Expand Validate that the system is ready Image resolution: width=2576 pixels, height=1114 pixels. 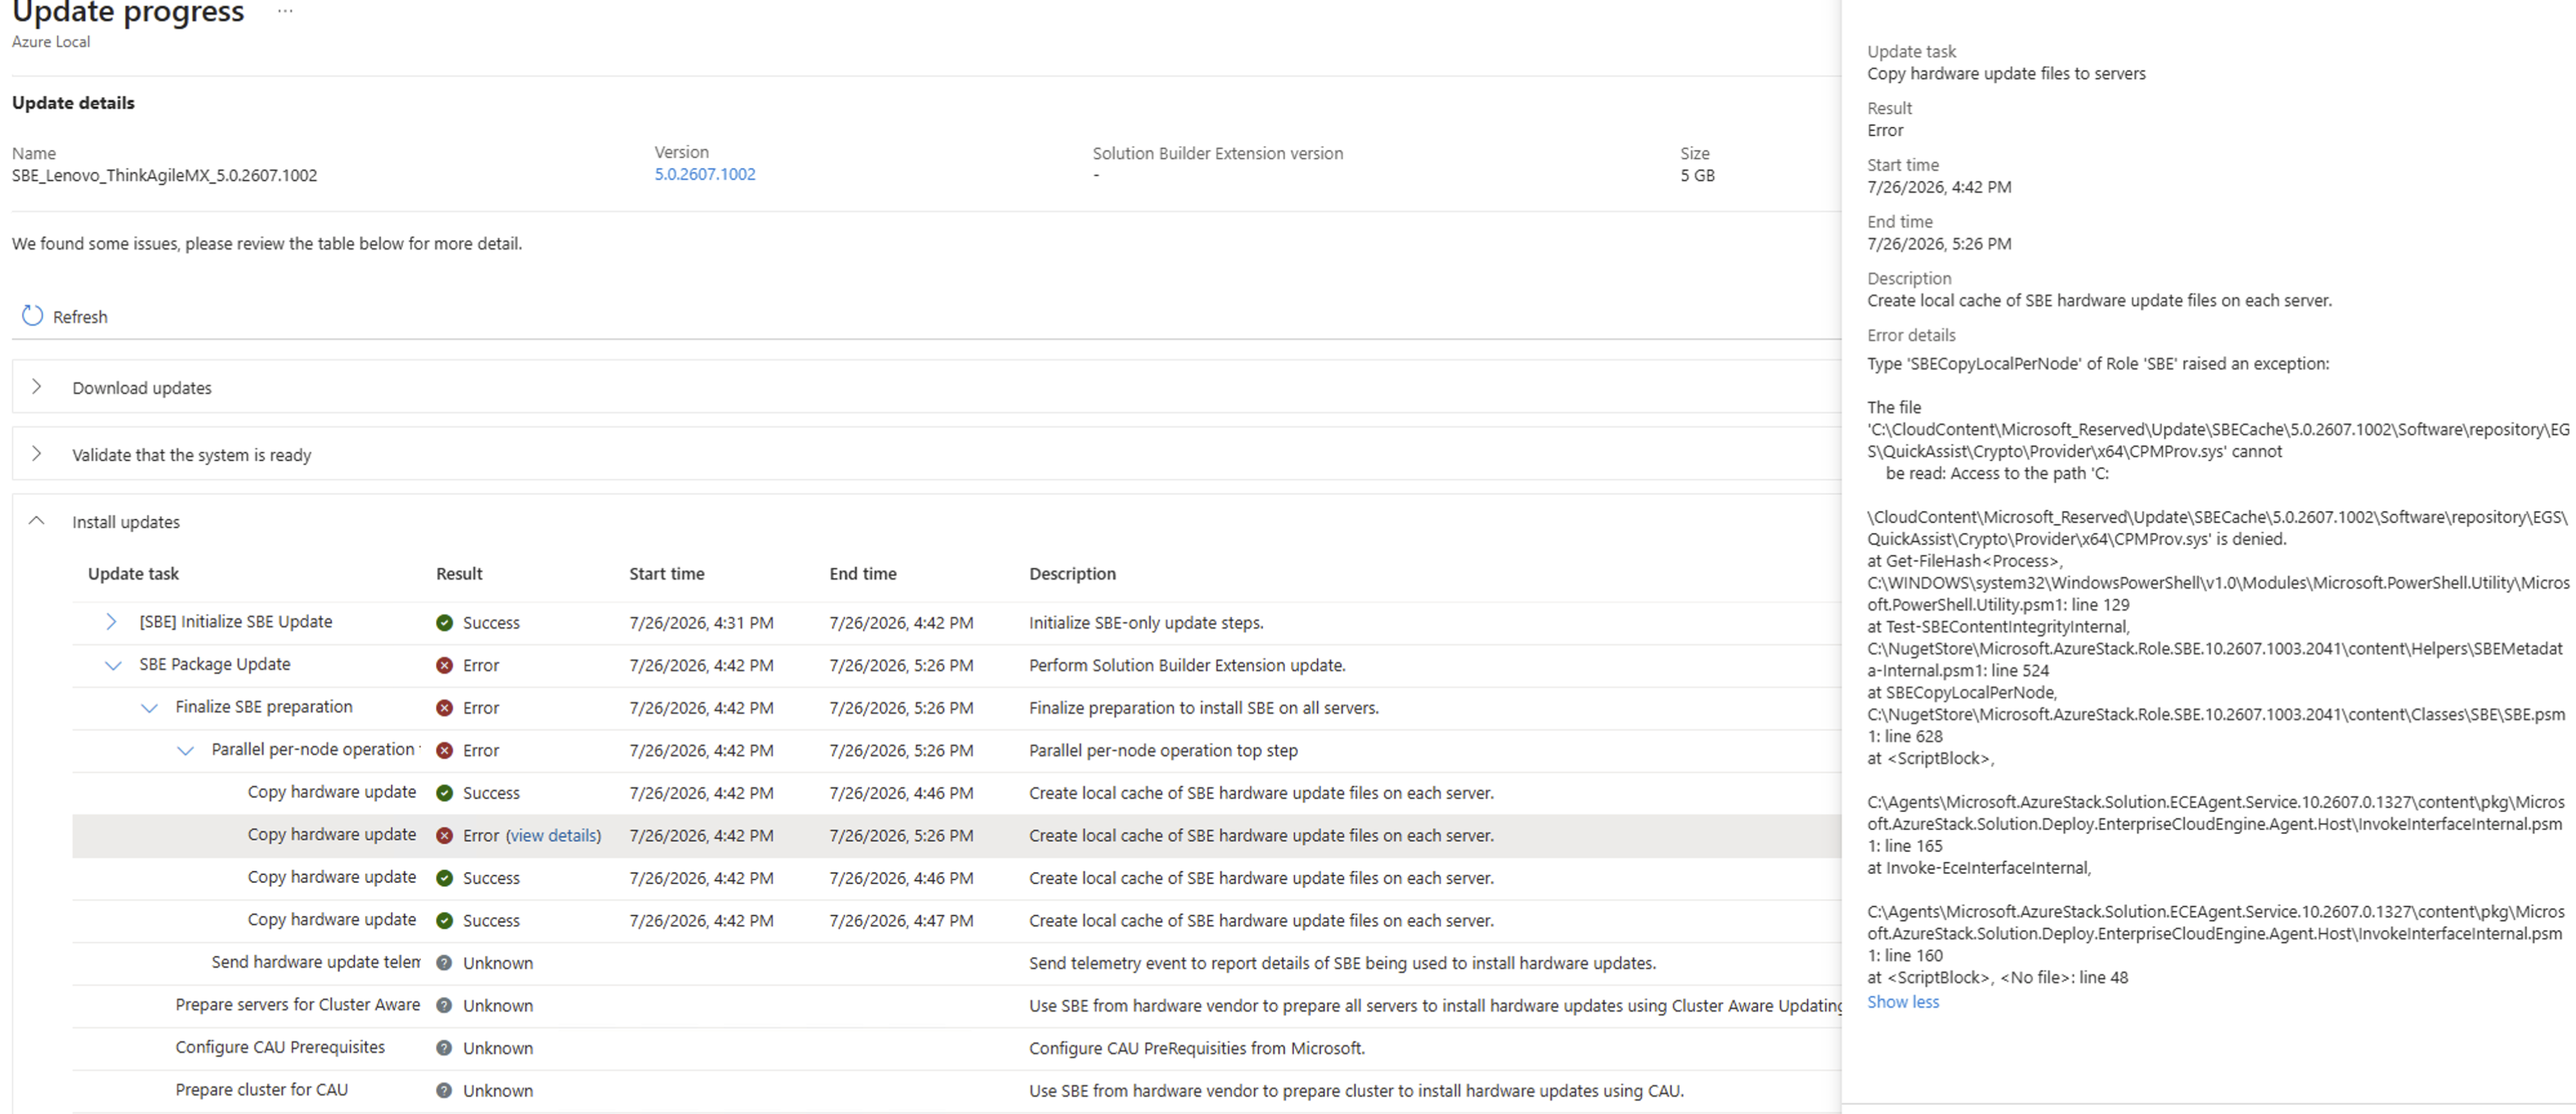pyautogui.click(x=36, y=454)
